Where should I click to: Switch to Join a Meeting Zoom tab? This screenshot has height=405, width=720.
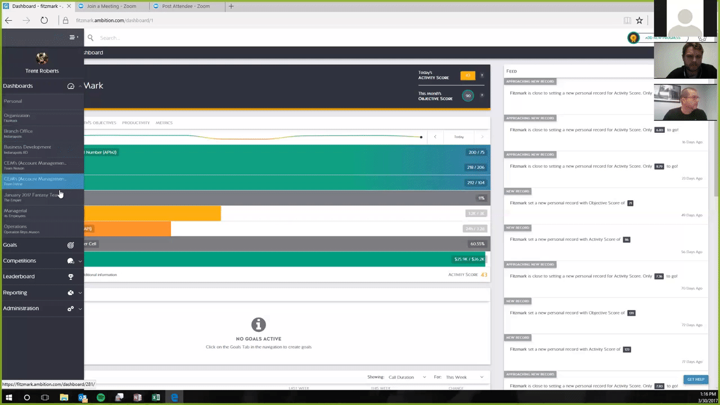111,6
